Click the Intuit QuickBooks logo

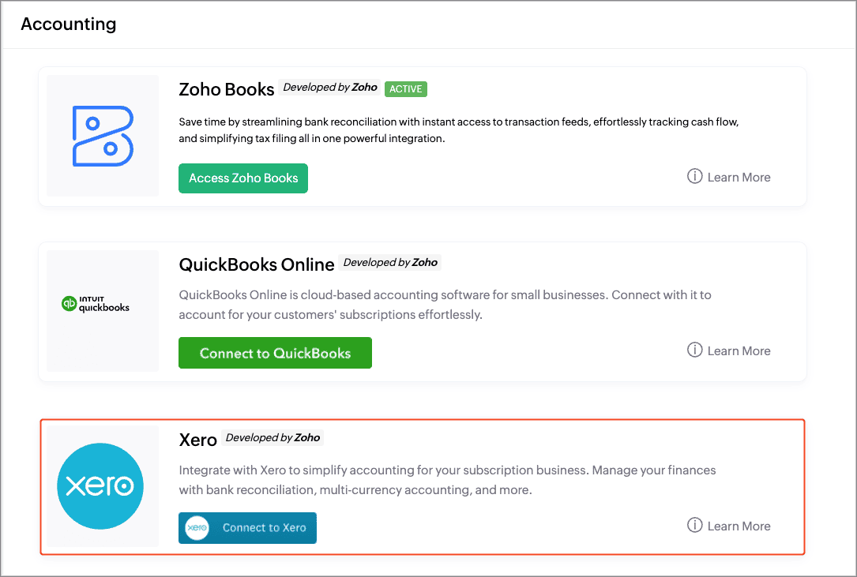(x=96, y=304)
